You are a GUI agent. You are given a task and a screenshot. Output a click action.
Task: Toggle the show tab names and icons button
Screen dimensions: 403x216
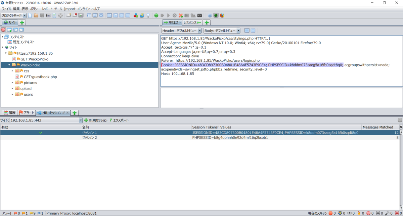pyautogui.click(x=81, y=15)
